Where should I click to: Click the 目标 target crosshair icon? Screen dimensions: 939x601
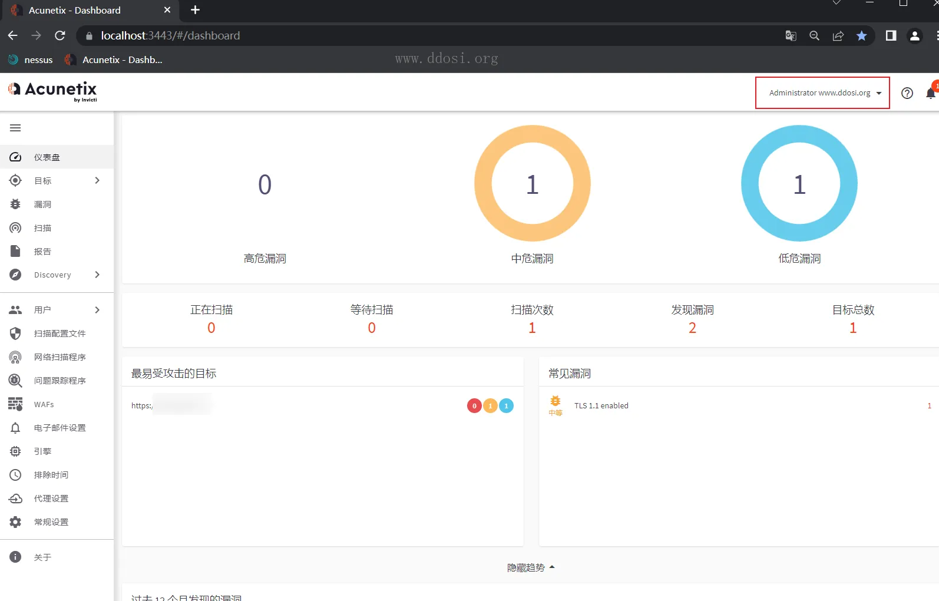click(x=15, y=180)
